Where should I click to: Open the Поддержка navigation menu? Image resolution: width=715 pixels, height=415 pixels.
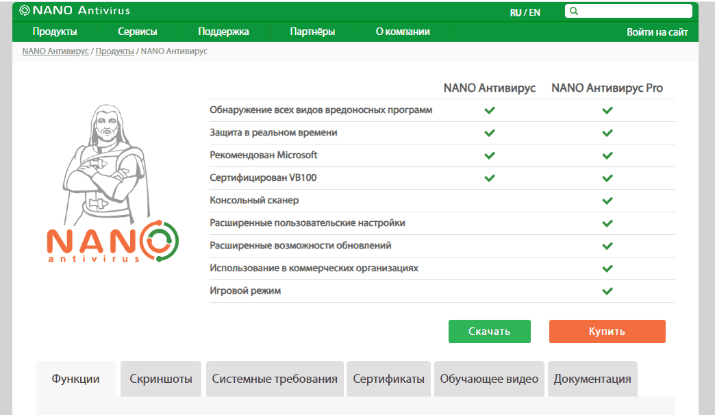click(223, 32)
